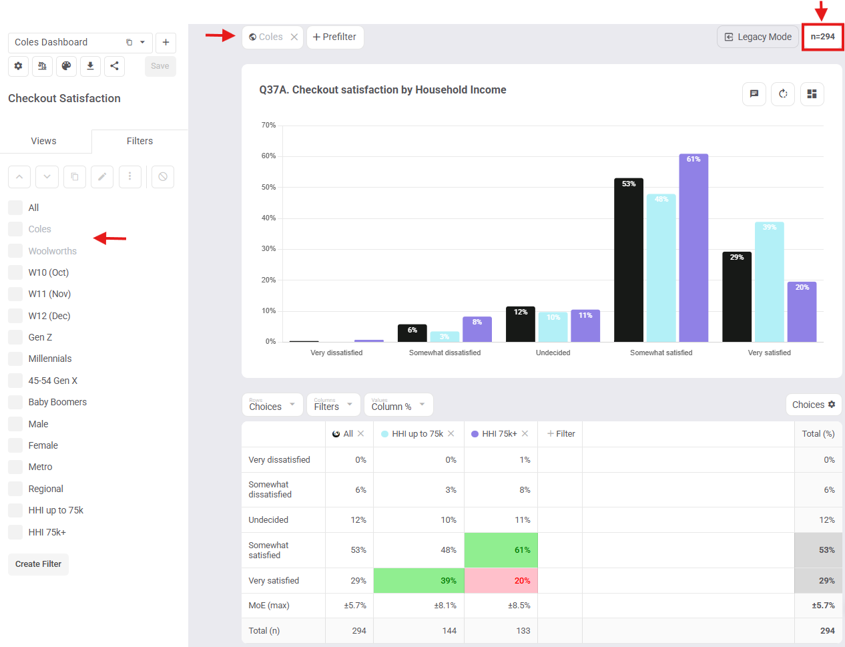
Task: Toggle the All filter checkbox
Action: coord(15,208)
